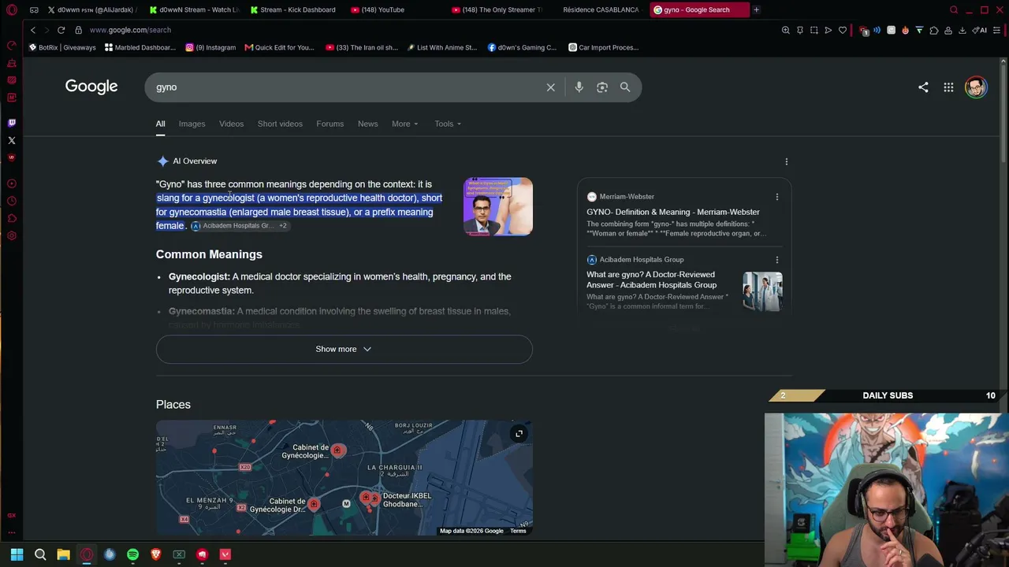Take a snapshot with the toolbar icon

click(x=814, y=30)
